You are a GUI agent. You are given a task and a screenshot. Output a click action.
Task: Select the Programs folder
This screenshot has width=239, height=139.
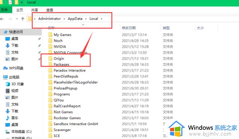coord(62,94)
